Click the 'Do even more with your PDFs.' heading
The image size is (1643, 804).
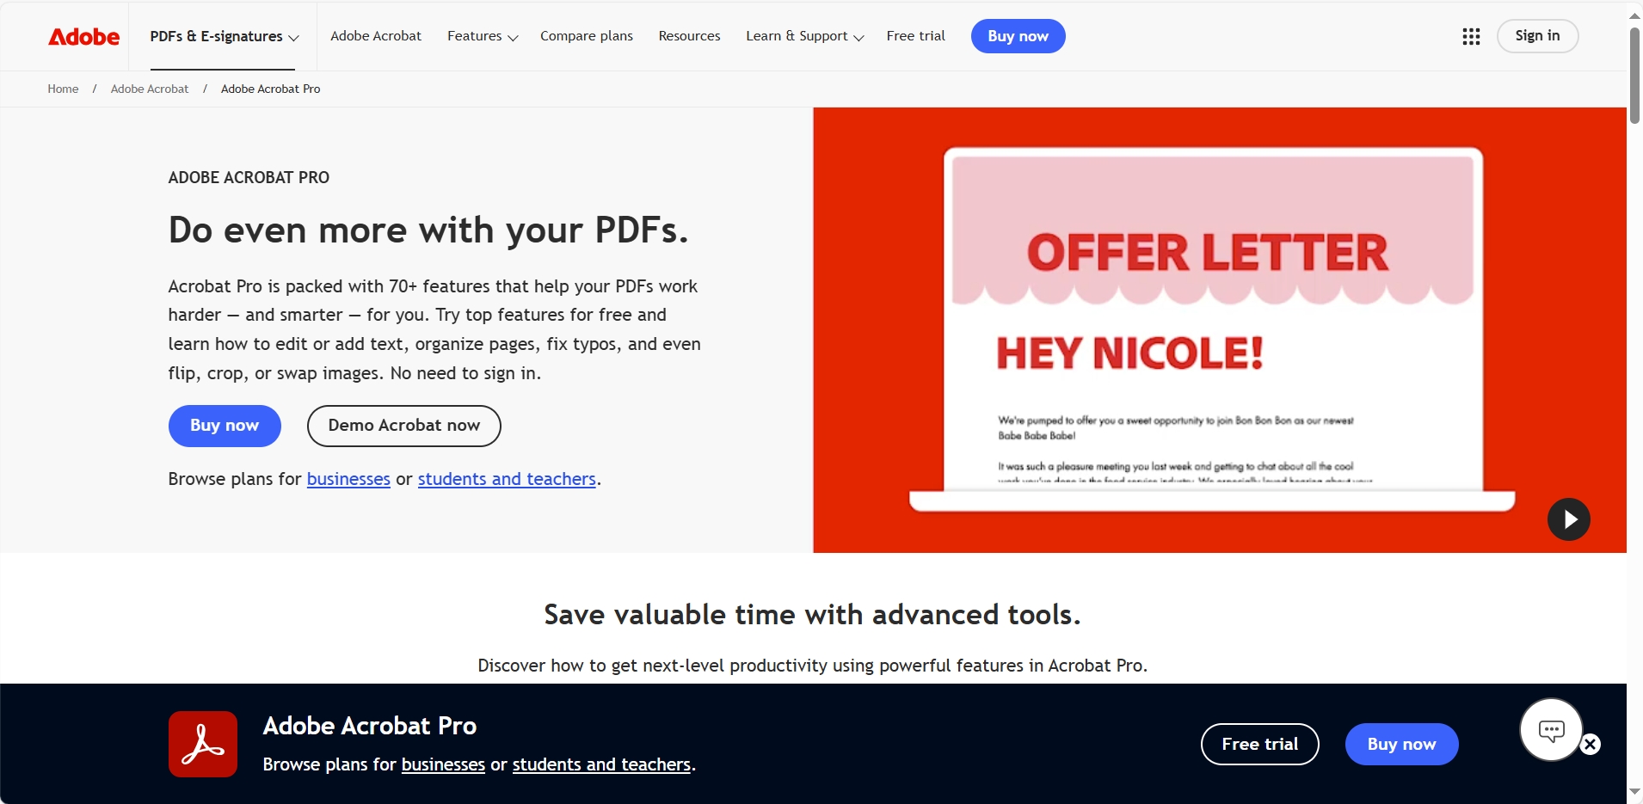(428, 230)
